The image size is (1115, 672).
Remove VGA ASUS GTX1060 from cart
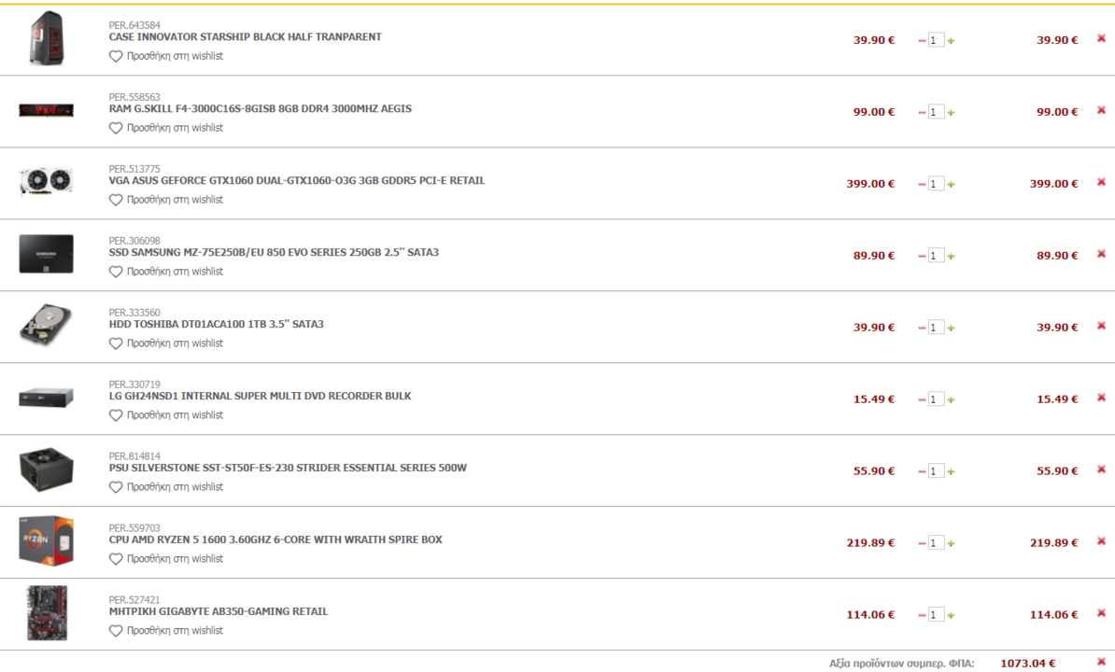tap(1101, 182)
